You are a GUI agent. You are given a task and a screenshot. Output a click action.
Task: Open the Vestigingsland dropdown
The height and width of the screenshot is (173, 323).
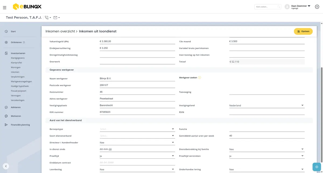(267, 106)
